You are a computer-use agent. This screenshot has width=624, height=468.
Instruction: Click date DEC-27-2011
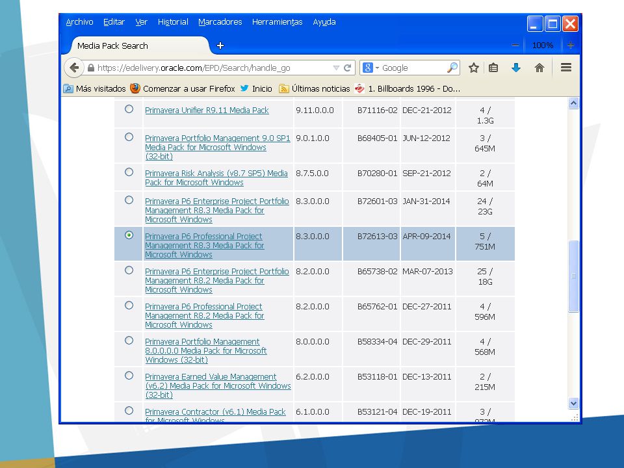point(426,306)
